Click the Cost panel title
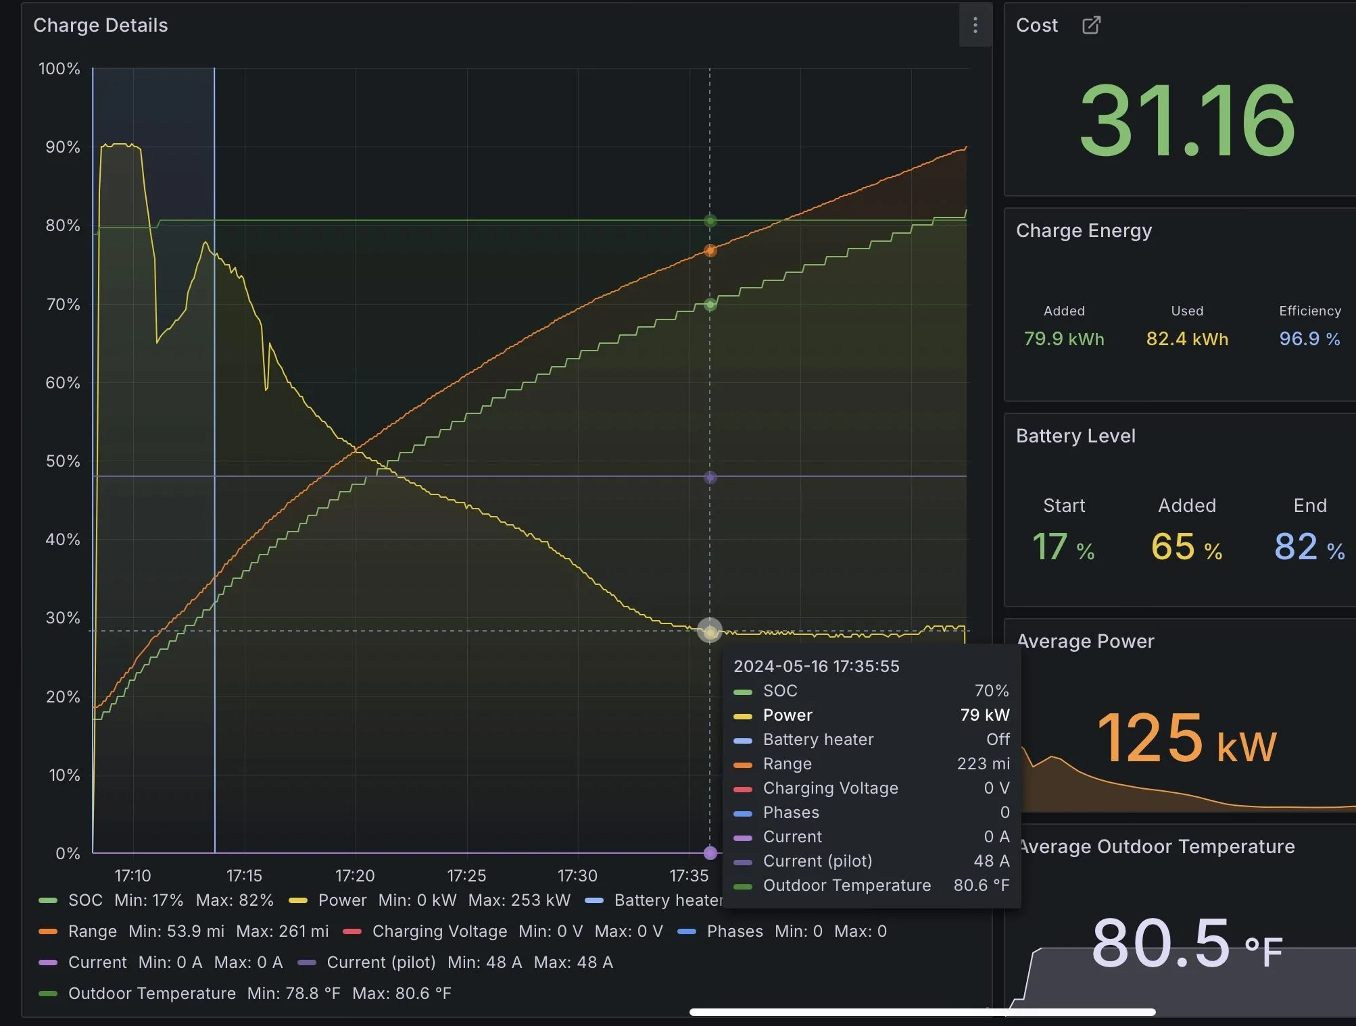 (1037, 26)
